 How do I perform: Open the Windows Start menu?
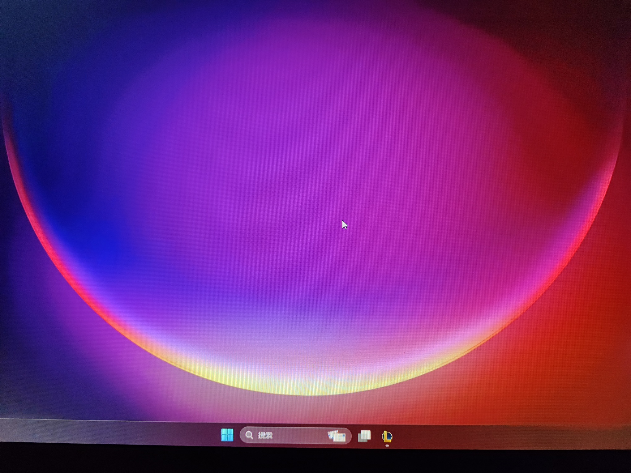[227, 435]
